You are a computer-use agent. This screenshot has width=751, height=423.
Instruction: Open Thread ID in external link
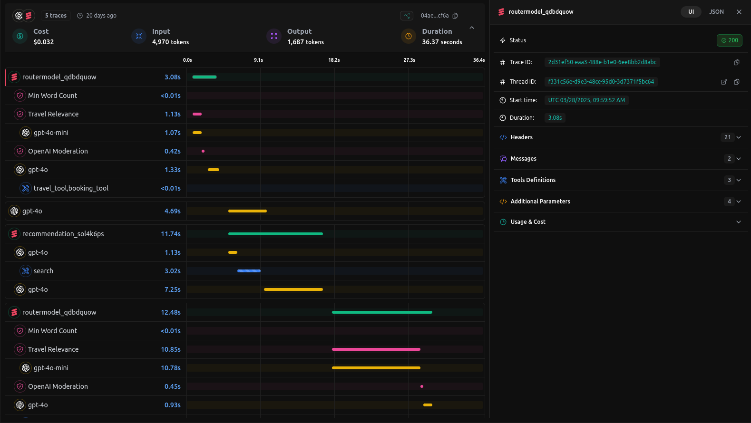(723, 82)
